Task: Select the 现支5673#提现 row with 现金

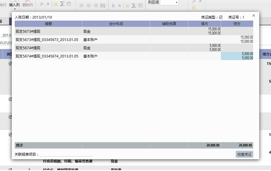Action: pos(48,31)
